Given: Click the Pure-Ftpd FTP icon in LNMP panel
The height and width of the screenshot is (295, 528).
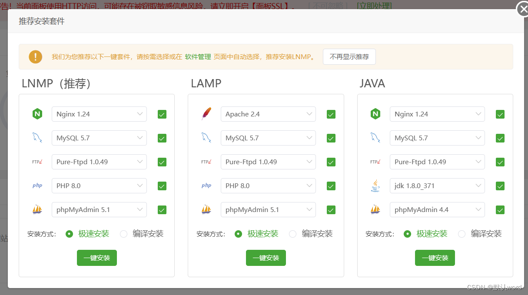Looking at the screenshot, I should tap(37, 162).
